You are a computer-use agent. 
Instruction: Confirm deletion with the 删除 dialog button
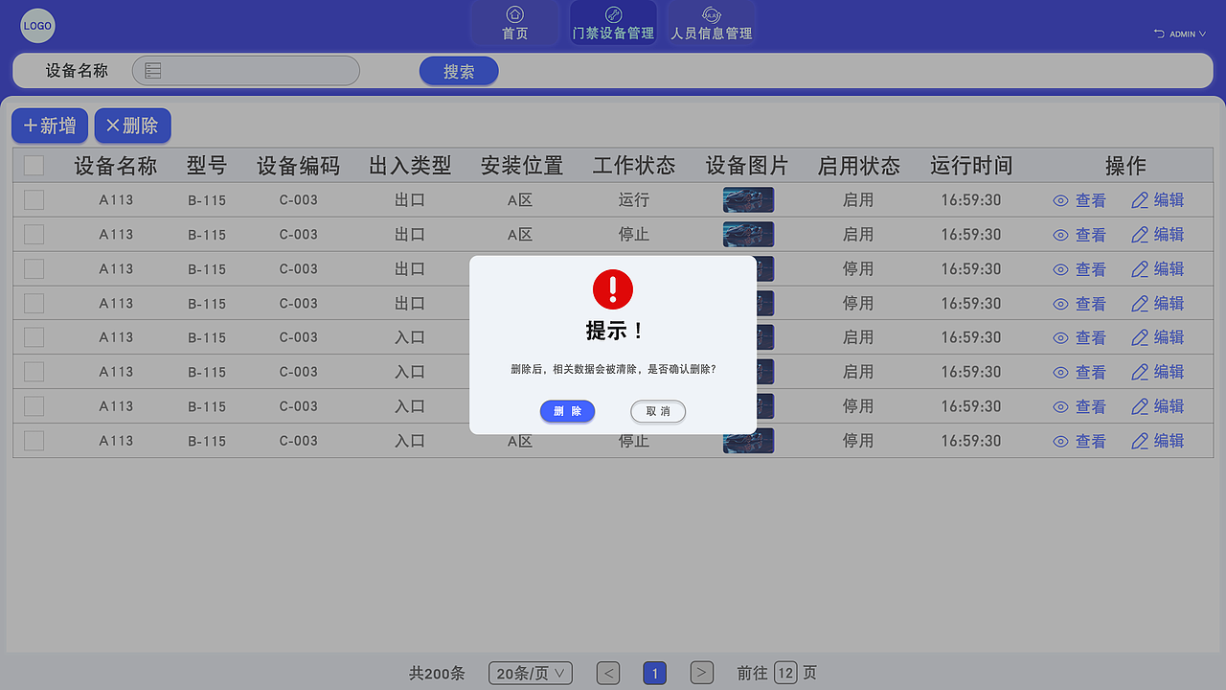[x=567, y=410]
